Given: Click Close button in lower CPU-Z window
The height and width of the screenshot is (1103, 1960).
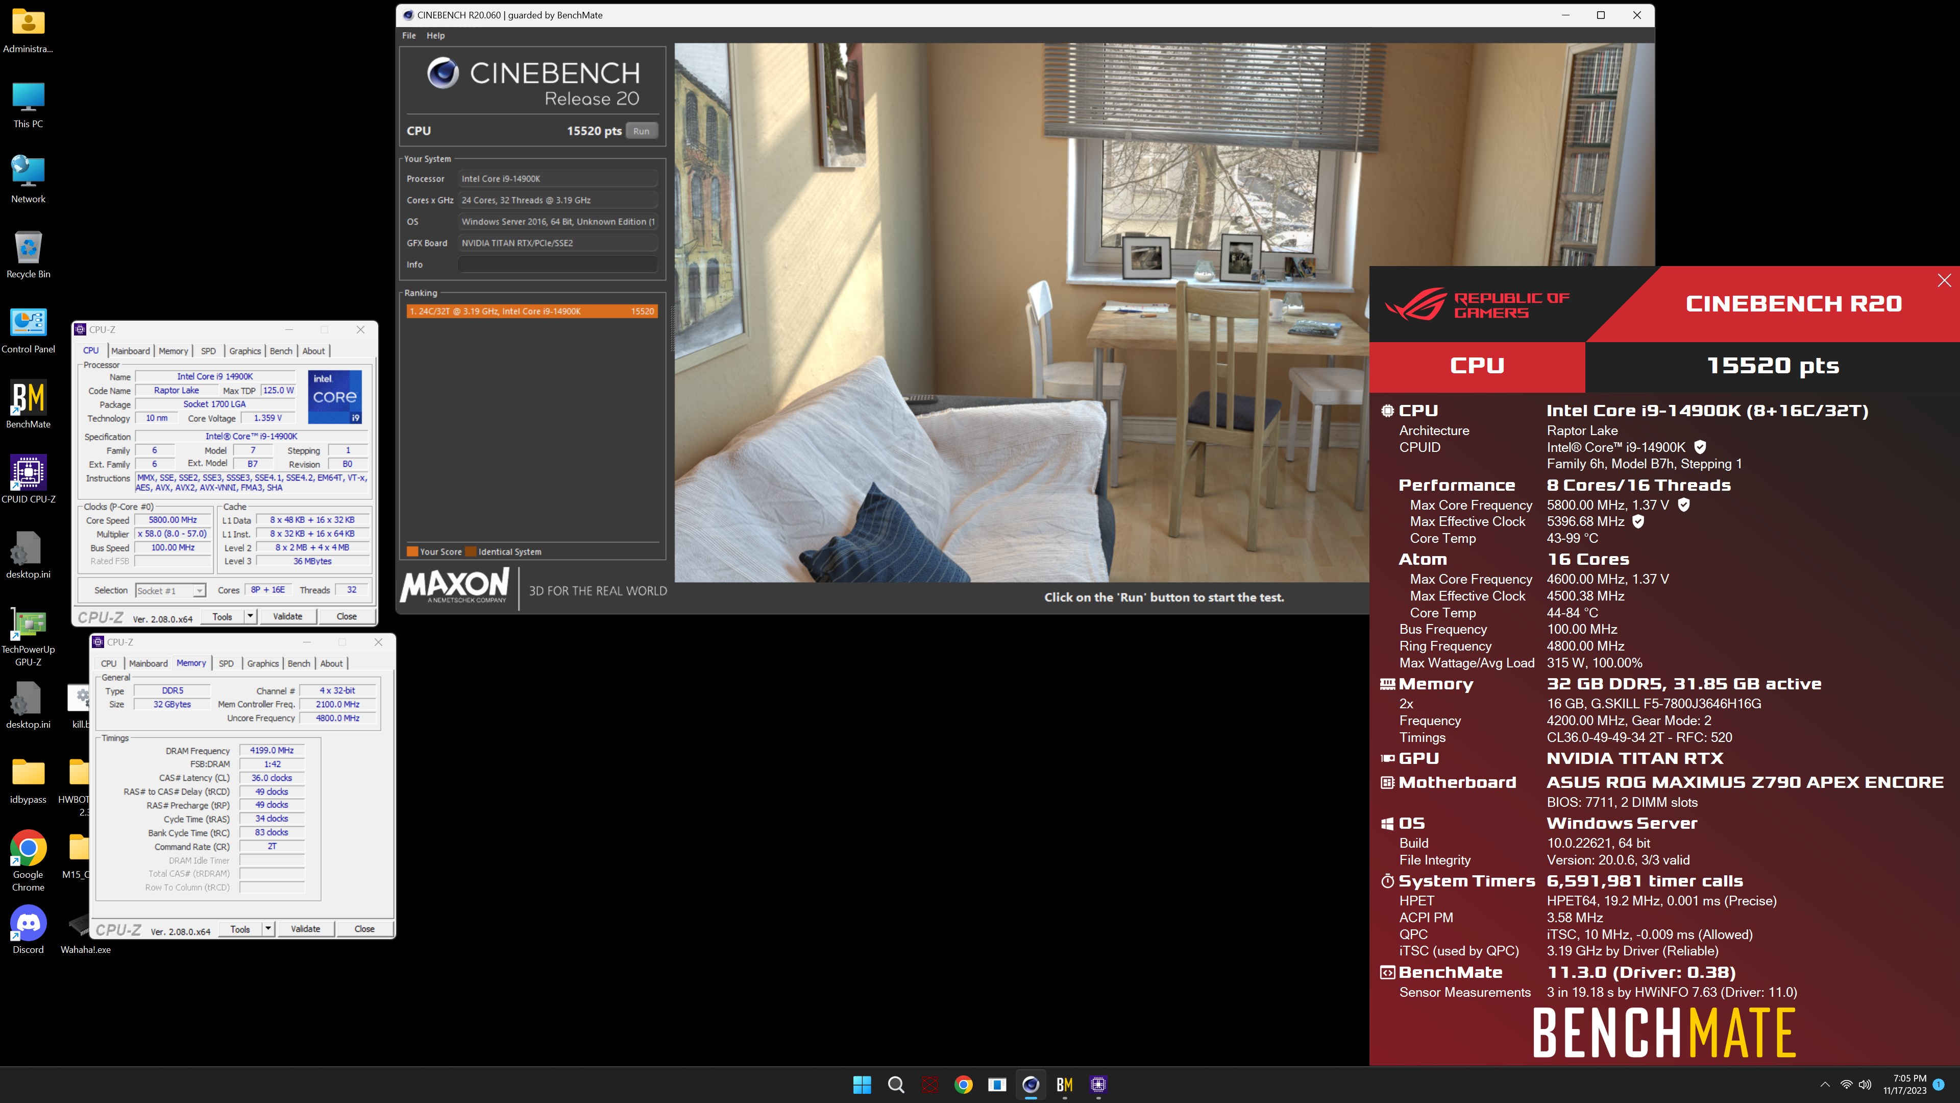Looking at the screenshot, I should [364, 929].
